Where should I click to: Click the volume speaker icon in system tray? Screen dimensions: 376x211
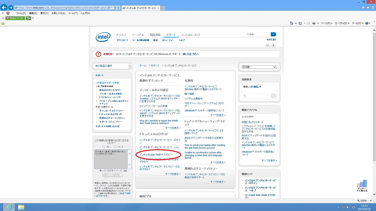click(348, 207)
